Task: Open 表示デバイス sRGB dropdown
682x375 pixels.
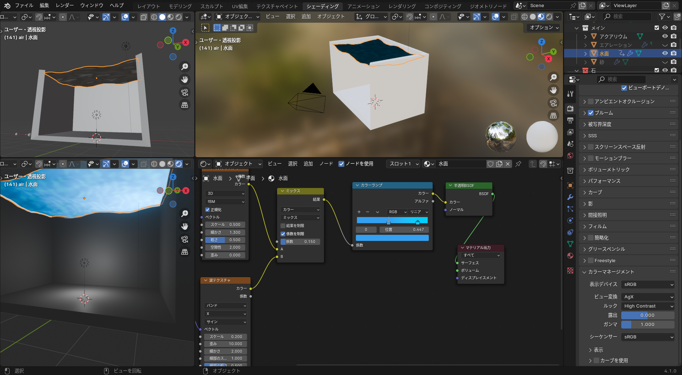Action: [648, 285]
